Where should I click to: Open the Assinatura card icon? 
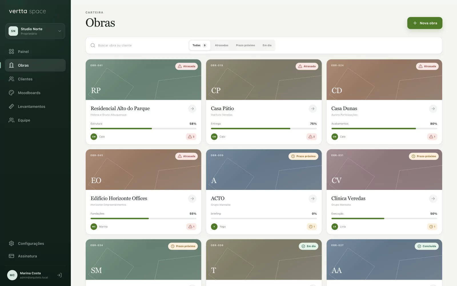[x=11, y=256]
